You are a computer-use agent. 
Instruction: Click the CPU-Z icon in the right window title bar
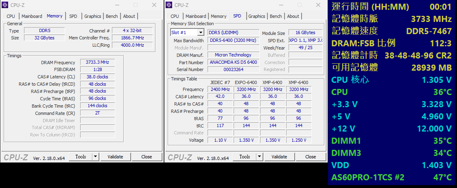pos(170,5)
